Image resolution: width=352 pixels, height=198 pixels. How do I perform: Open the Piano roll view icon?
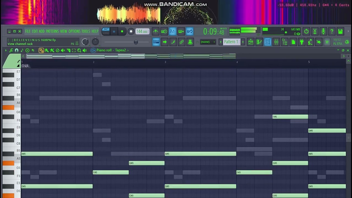[x=259, y=42]
